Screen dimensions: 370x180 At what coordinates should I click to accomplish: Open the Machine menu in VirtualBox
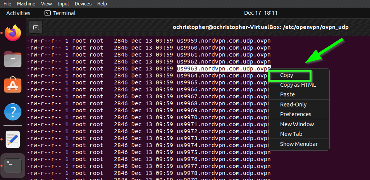click(26, 4)
